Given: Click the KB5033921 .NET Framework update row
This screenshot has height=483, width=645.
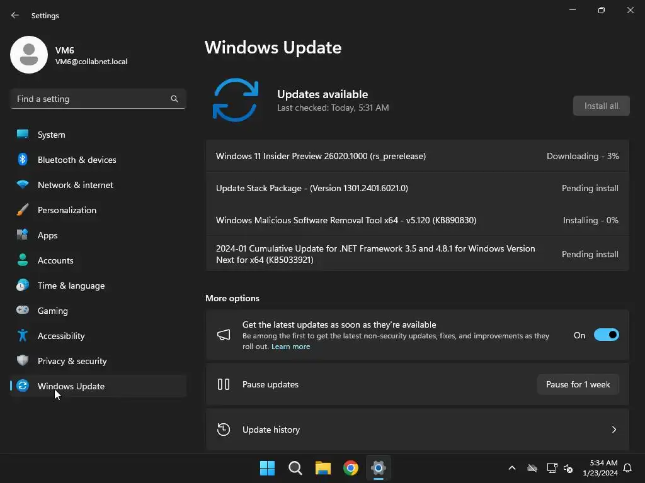Looking at the screenshot, I should (417, 254).
